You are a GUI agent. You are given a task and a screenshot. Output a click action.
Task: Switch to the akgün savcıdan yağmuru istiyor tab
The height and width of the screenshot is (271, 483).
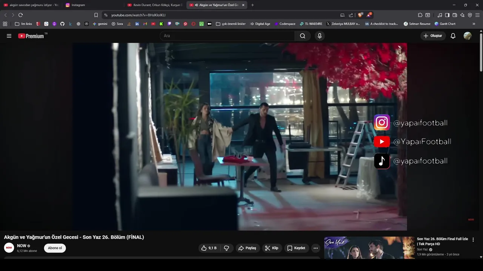tap(31, 5)
